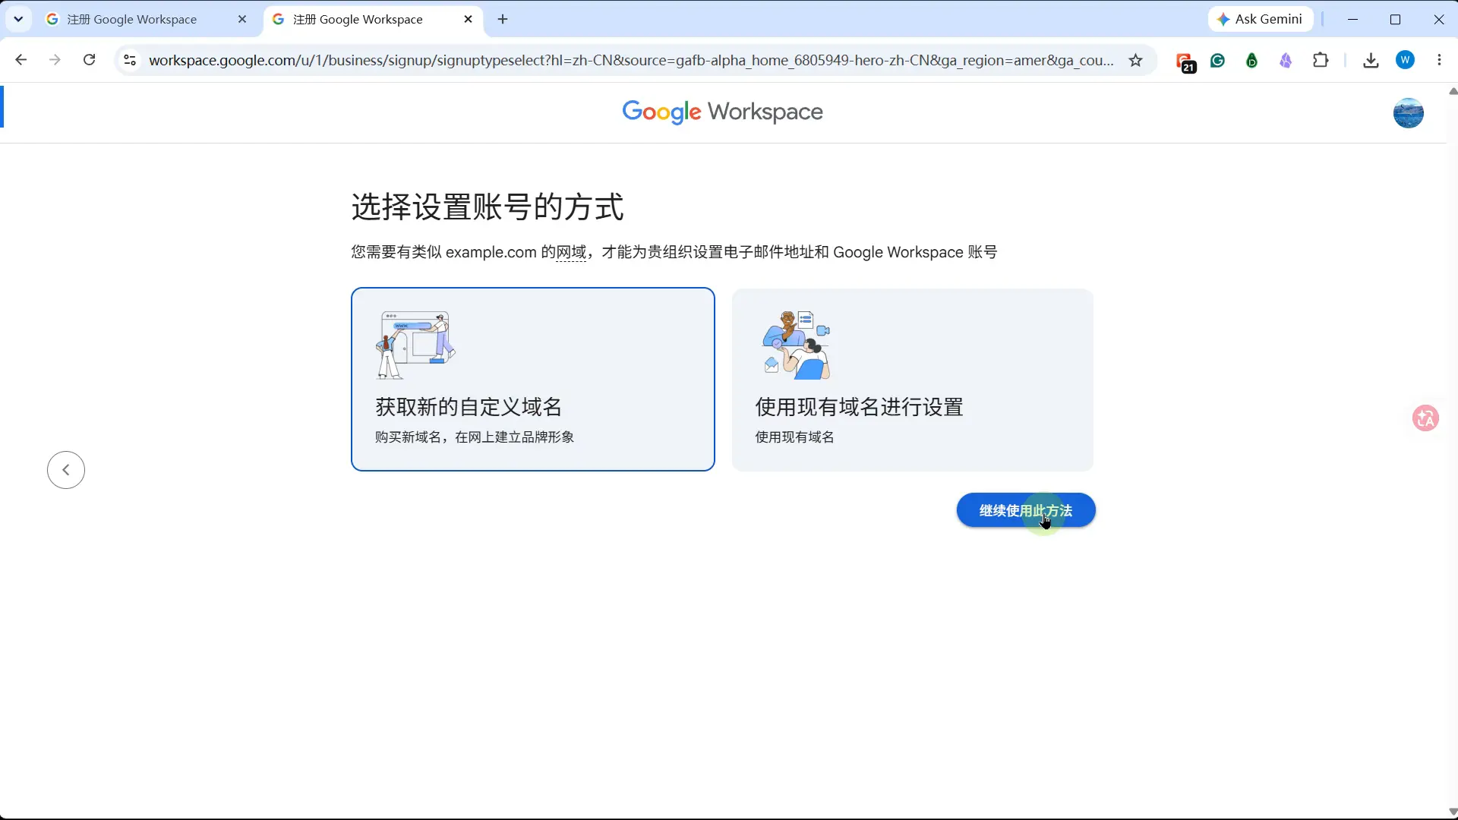
Task: Open the Chrome three-dot menu
Action: pos(1440,60)
